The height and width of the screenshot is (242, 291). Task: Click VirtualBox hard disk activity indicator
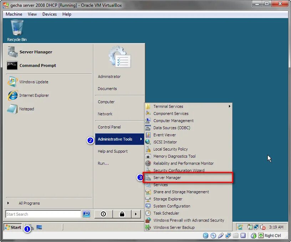[x=206, y=236]
